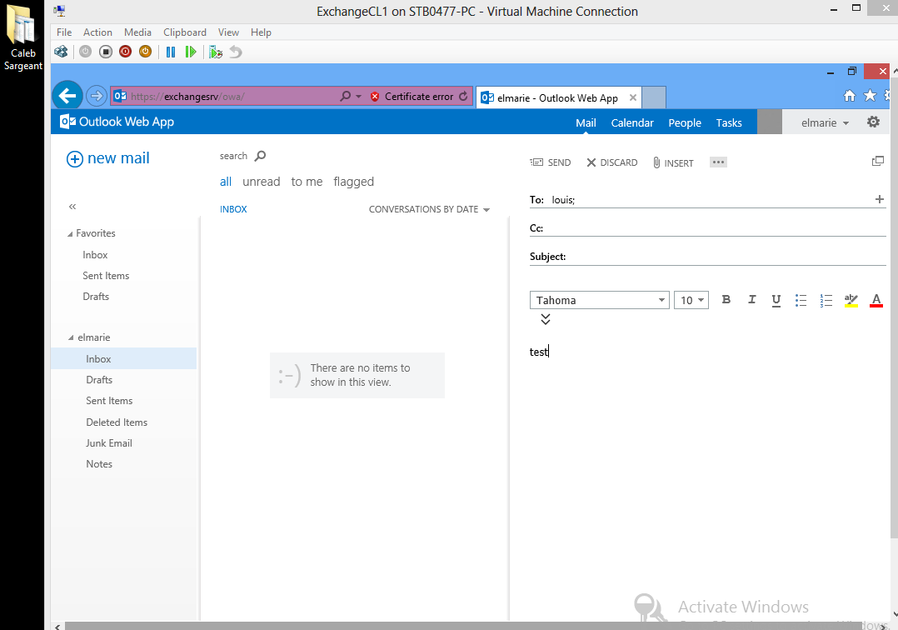The height and width of the screenshot is (630, 898).
Task: Open Caleb Sargeant desktop folder
Action: (x=22, y=37)
